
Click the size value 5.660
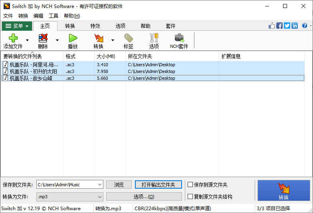click(x=102, y=78)
